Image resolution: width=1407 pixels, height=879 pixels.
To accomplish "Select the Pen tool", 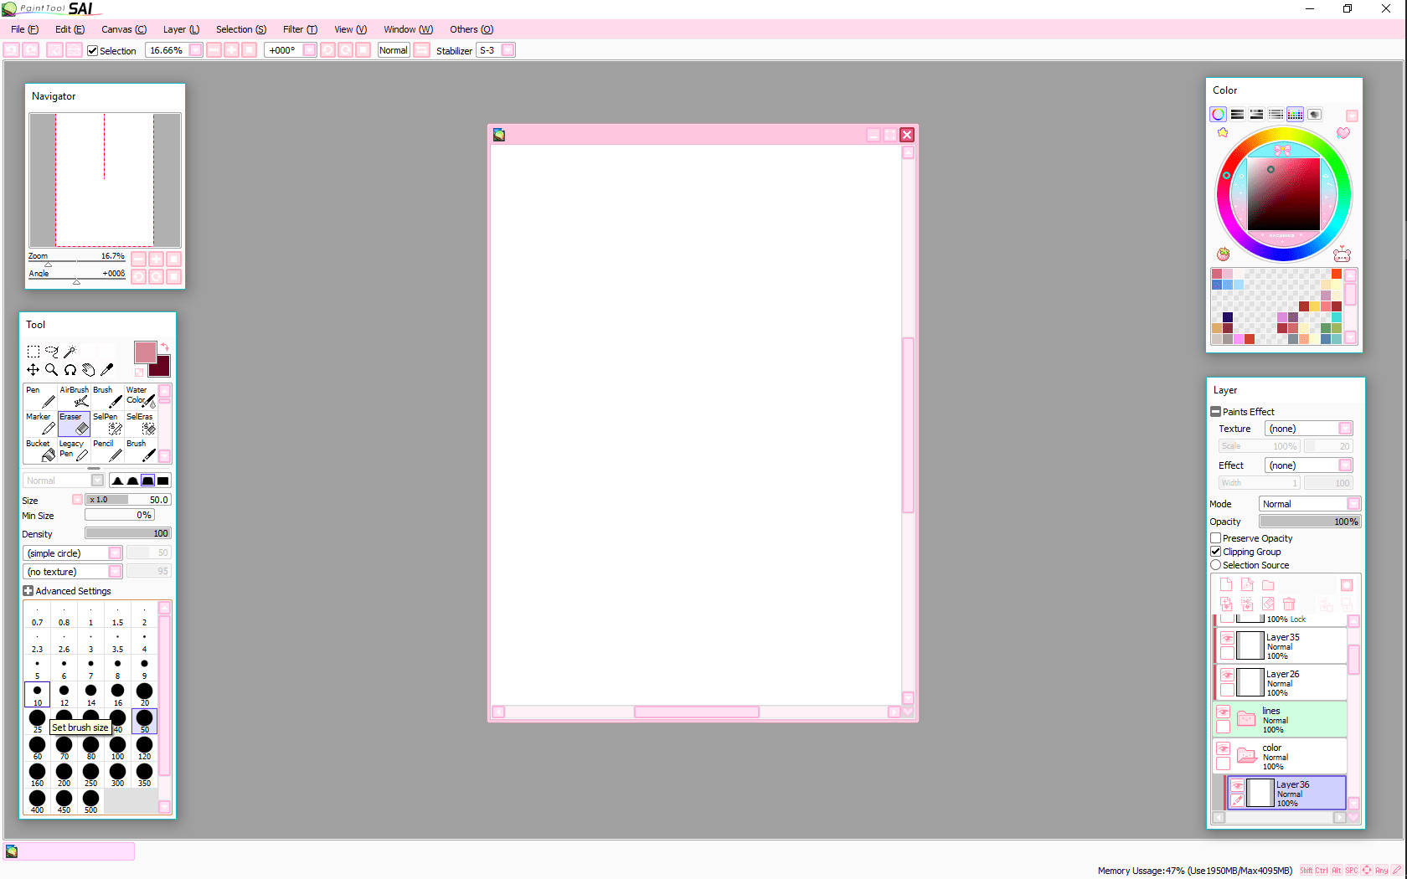I will pyautogui.click(x=39, y=395).
